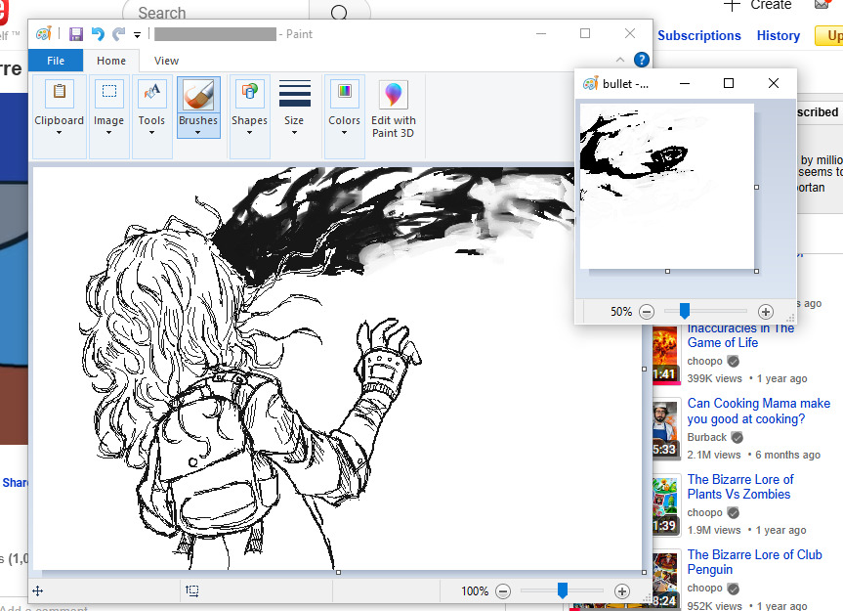Click the Paint Help question mark icon
Screen dimensions: 843x611
[641, 60]
